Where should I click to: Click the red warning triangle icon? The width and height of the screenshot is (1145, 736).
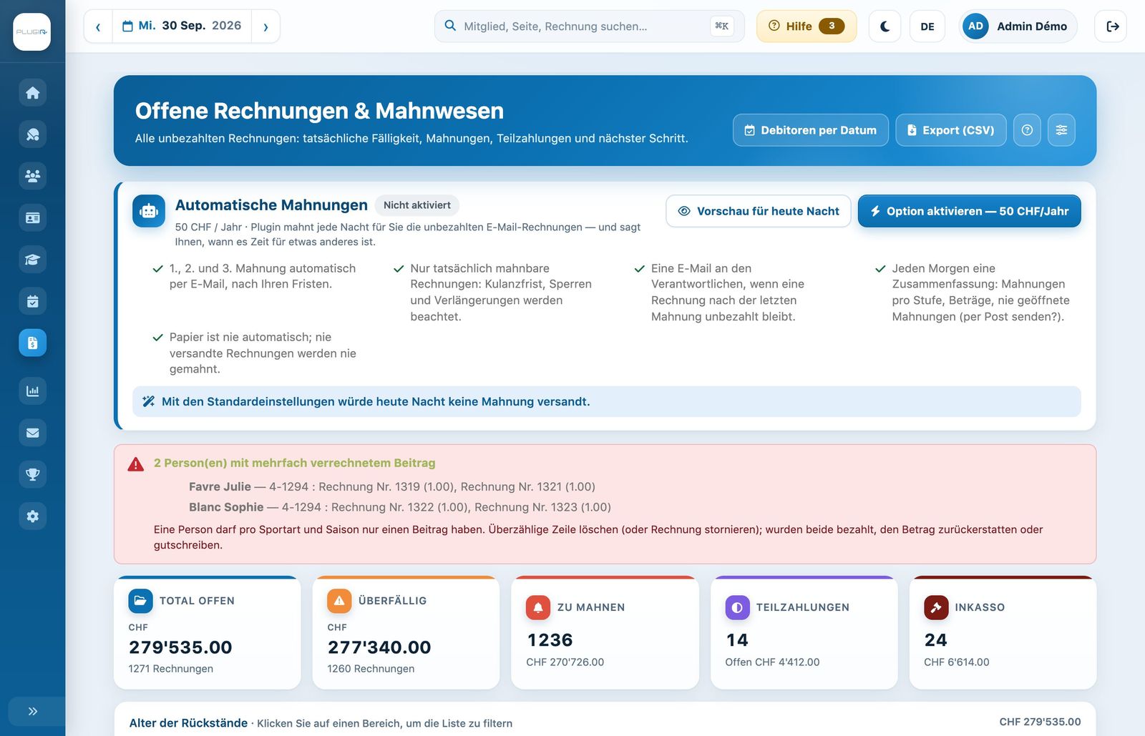click(135, 464)
